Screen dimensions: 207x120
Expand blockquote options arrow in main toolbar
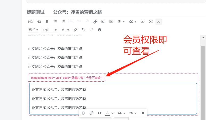tap(136, 22)
